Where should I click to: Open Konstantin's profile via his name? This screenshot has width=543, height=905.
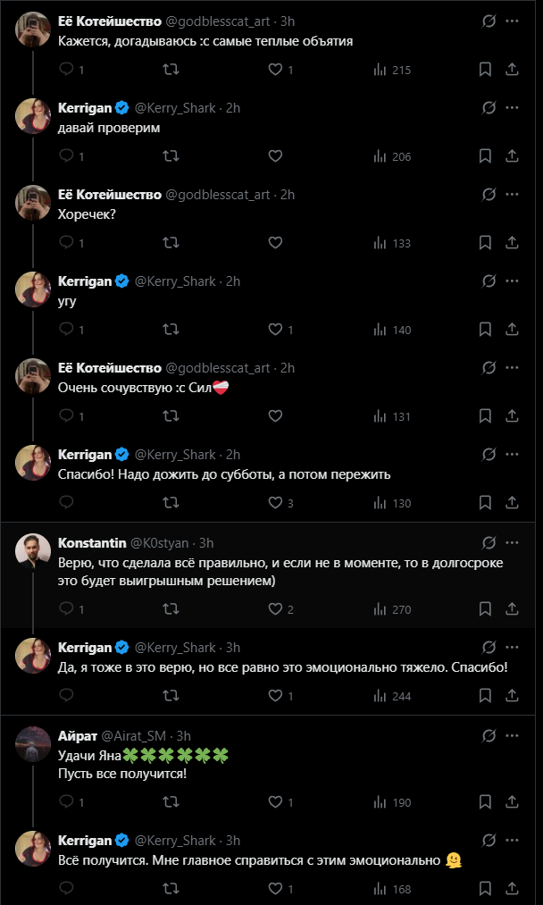click(92, 542)
